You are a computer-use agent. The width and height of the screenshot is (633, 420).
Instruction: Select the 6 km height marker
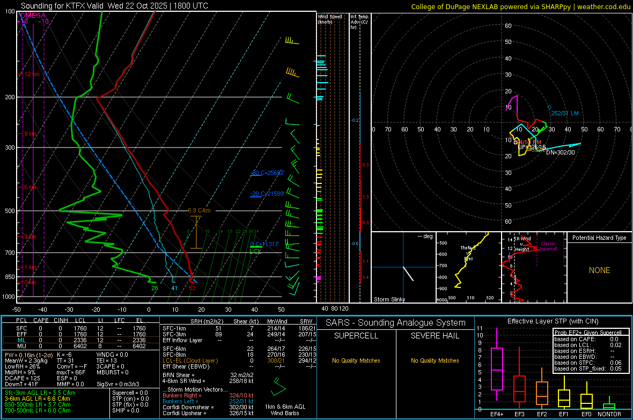(x=30, y=187)
